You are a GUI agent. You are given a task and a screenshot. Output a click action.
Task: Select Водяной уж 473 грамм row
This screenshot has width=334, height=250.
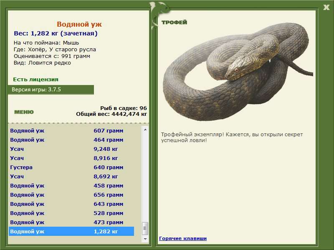71,222
